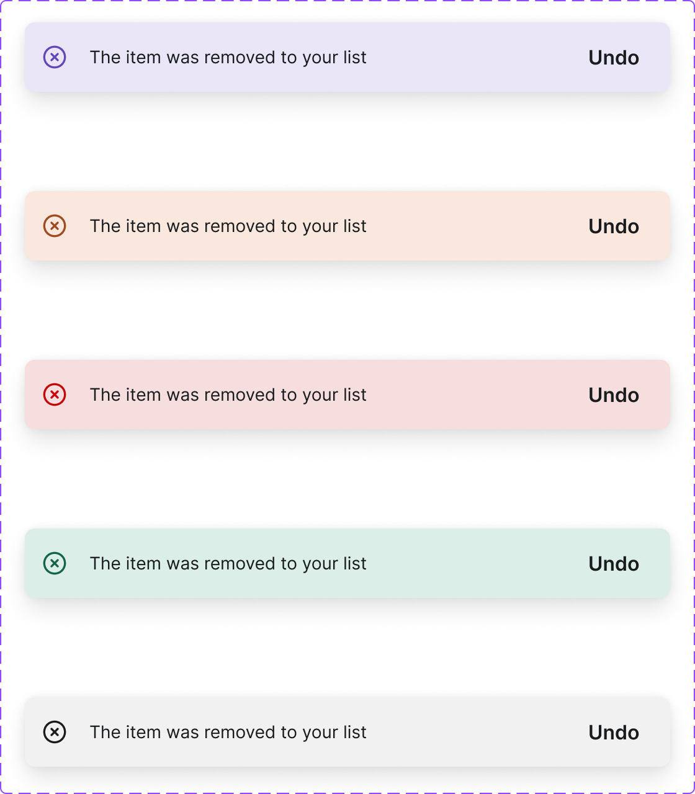Image resolution: width=695 pixels, height=794 pixels.
Task: Hit Undo in the red toast
Action: (x=613, y=395)
